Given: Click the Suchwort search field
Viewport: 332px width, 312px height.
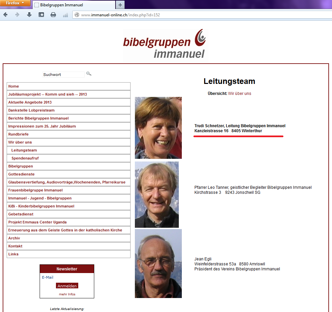Looking at the screenshot, I should [x=63, y=75].
